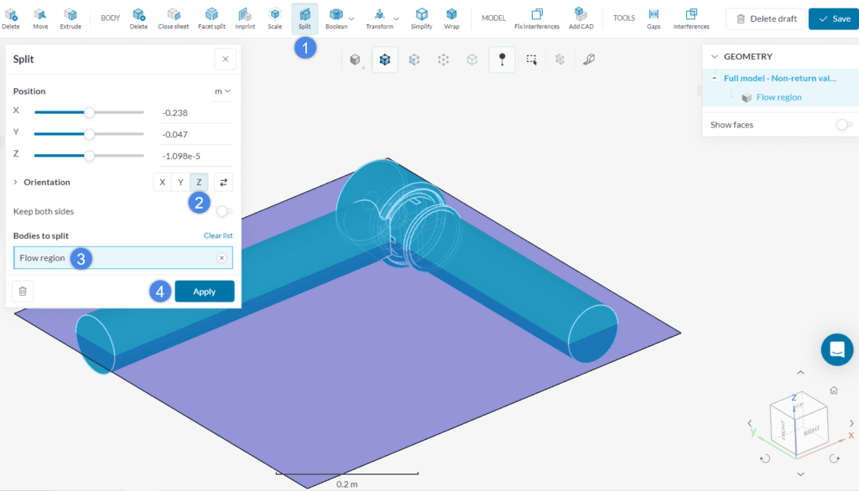Viewport: 859px width, 491px height.
Task: Select the Facet split tool
Action: click(211, 17)
